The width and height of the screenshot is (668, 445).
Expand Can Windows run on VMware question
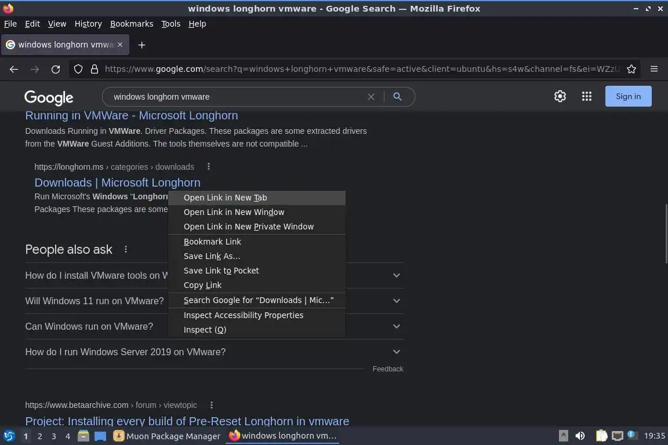(x=215, y=326)
